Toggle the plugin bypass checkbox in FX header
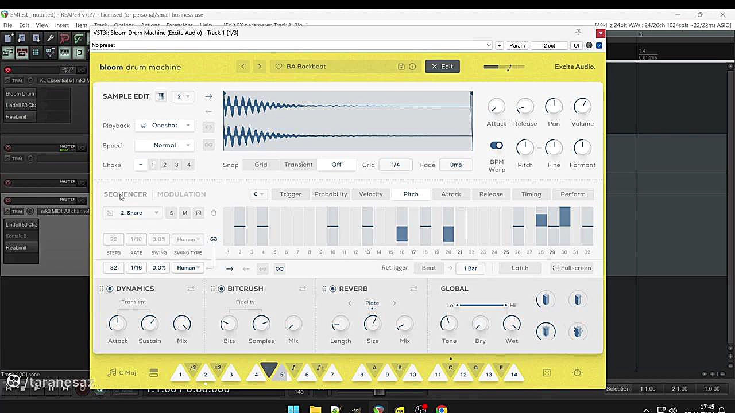Viewport: 735px width, 413px height. point(599,45)
